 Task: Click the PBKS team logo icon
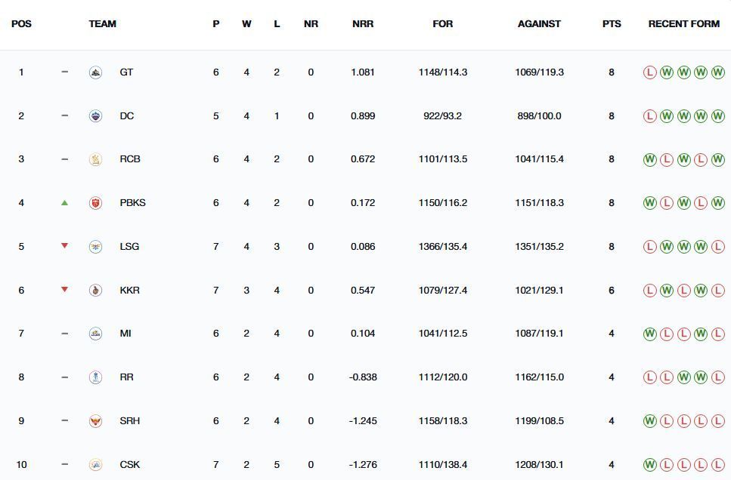95,203
